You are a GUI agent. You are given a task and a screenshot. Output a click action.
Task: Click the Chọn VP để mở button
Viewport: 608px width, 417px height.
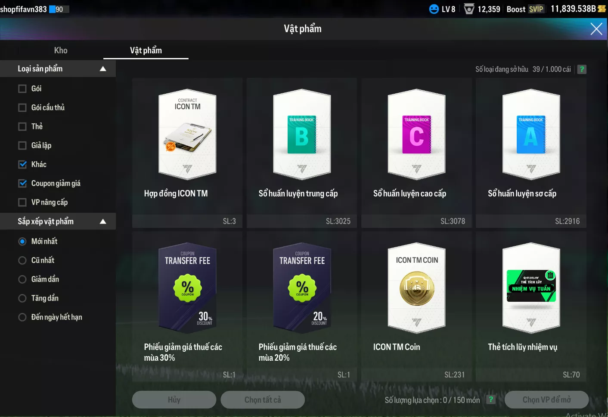coord(546,400)
